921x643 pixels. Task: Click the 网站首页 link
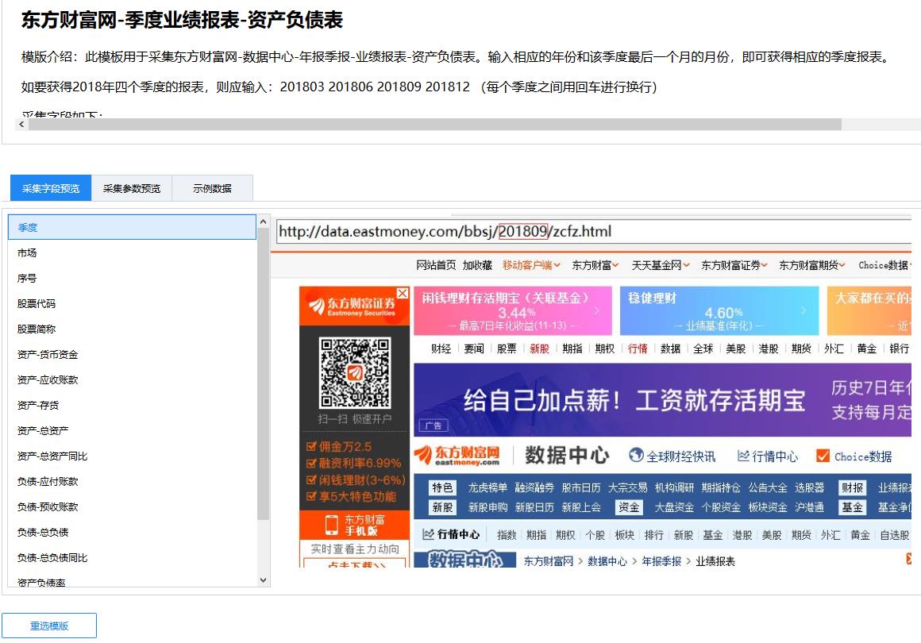tap(436, 265)
